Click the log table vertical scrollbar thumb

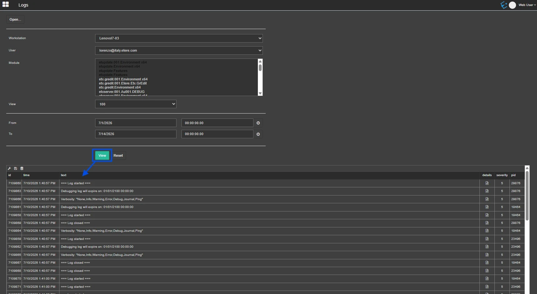(527, 195)
